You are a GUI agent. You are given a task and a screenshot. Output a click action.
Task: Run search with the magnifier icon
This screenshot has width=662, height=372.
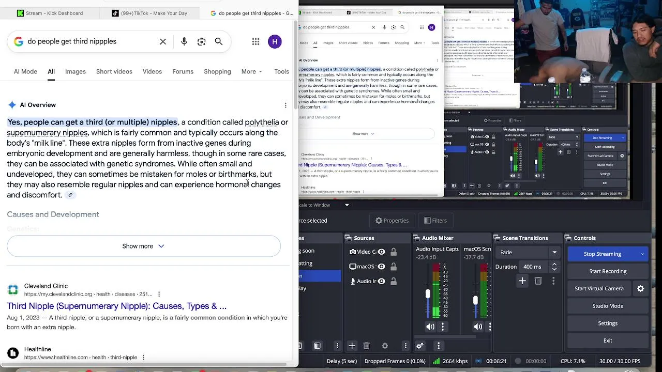(219, 41)
